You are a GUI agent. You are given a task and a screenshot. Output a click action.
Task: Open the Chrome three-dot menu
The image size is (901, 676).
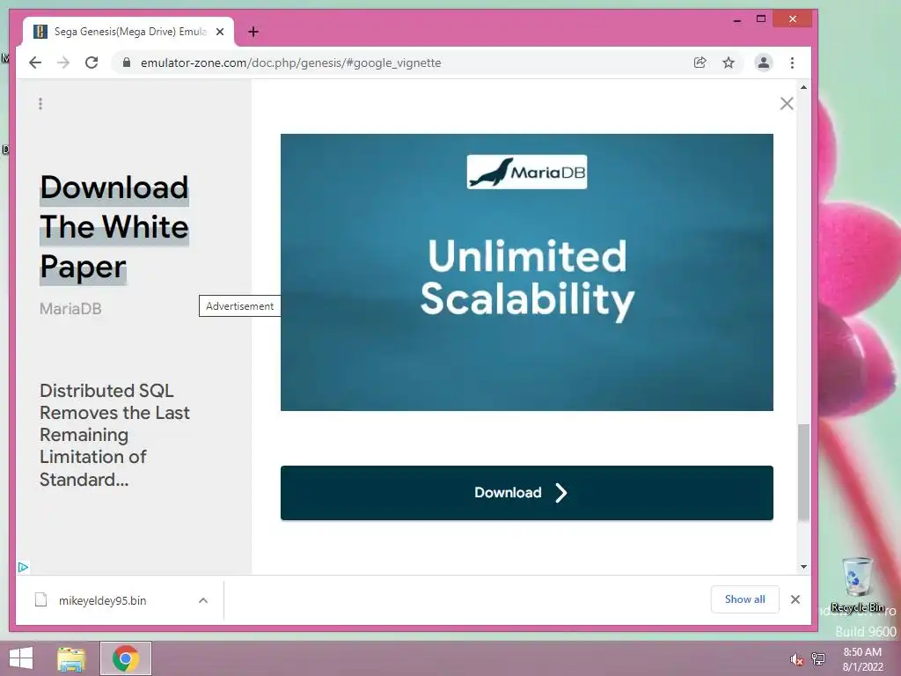pos(793,62)
